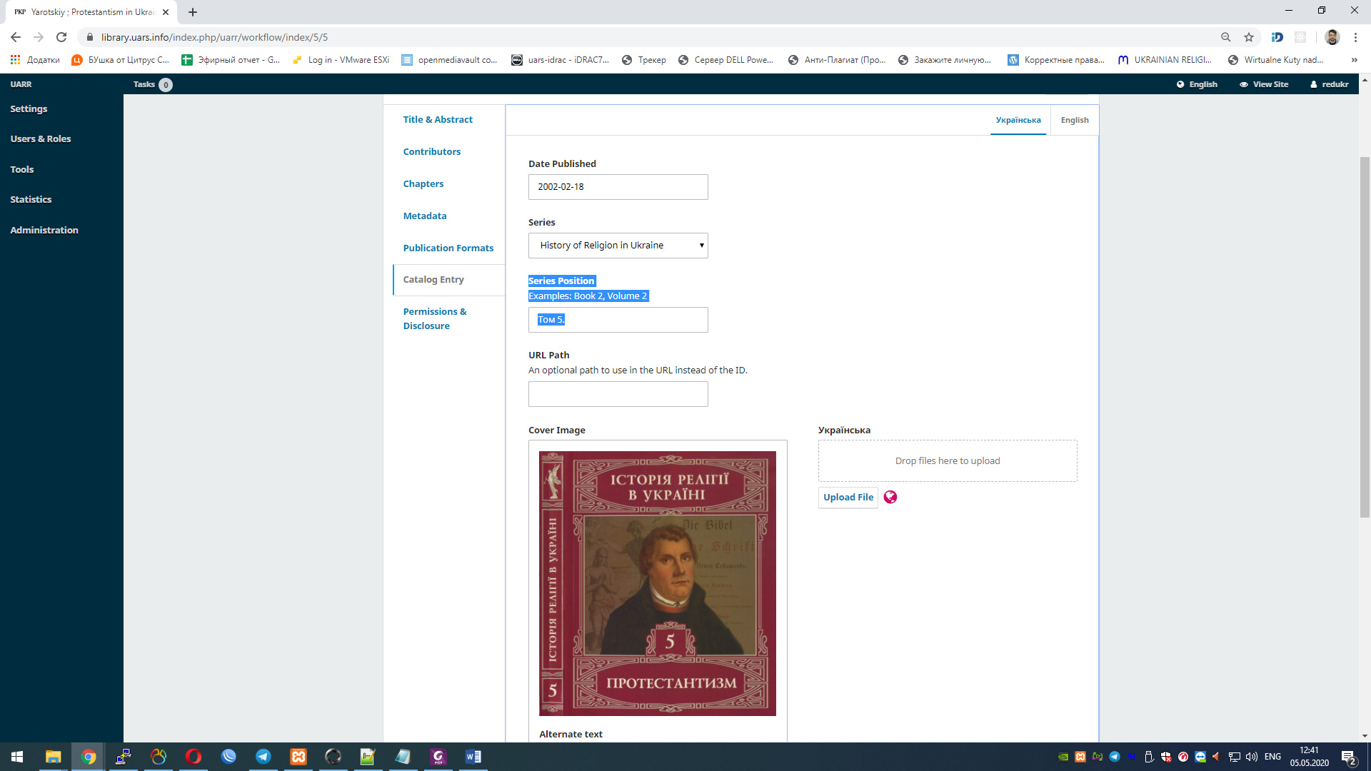Open the Permissions & Disclosure tab

(x=434, y=319)
